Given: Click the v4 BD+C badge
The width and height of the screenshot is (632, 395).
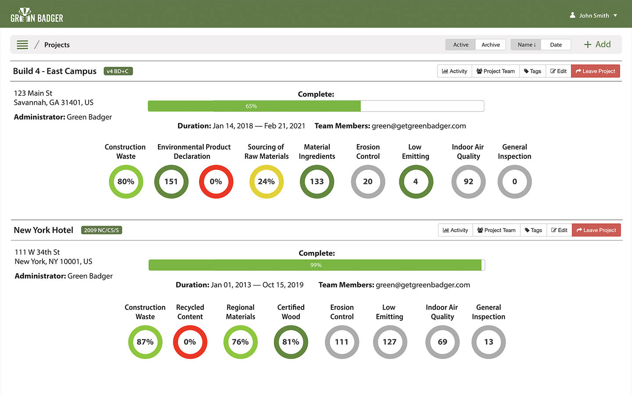Looking at the screenshot, I should click(118, 71).
